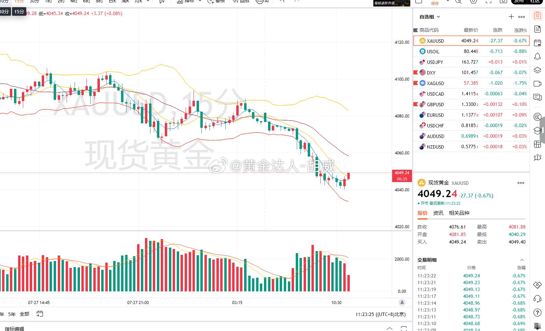The height and width of the screenshot is (331, 545).
Task: Select the USOIL row in watchlist
Action: (x=471, y=52)
